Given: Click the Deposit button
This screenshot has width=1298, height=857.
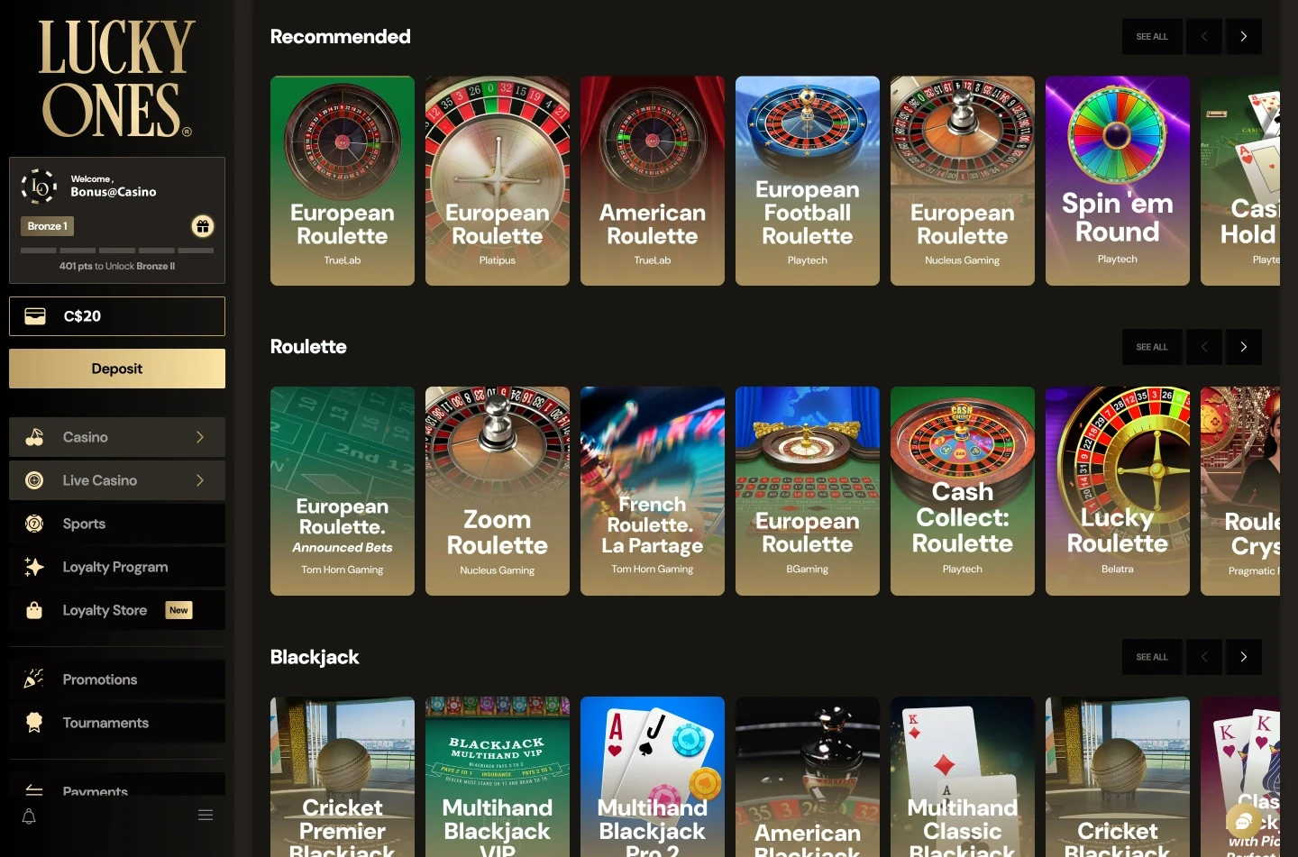Looking at the screenshot, I should click(x=117, y=369).
